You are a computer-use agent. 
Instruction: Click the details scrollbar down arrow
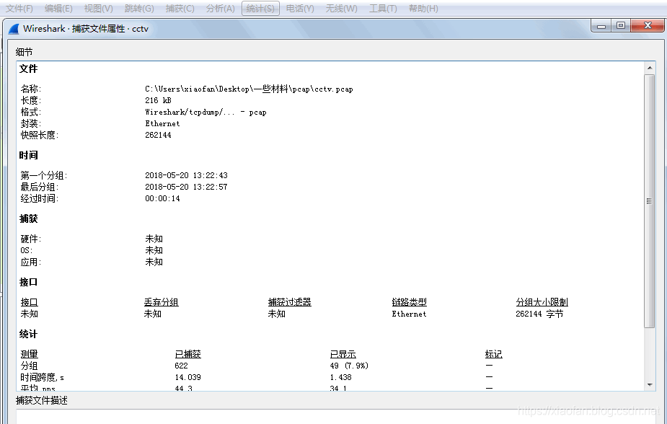pyautogui.click(x=650, y=385)
